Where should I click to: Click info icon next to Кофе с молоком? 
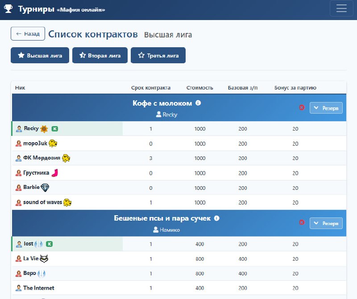pos(198,103)
